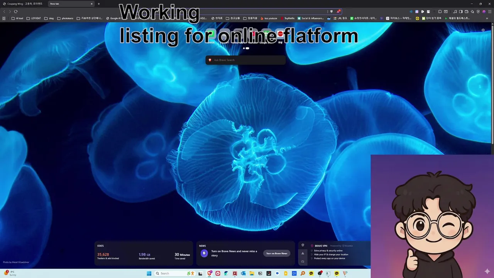Open Outlook from the taskbar
The image size is (494, 278).
tap(243, 273)
